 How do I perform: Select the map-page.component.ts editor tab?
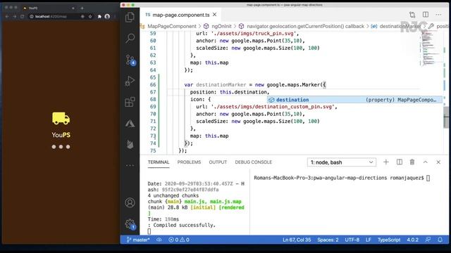point(181,15)
